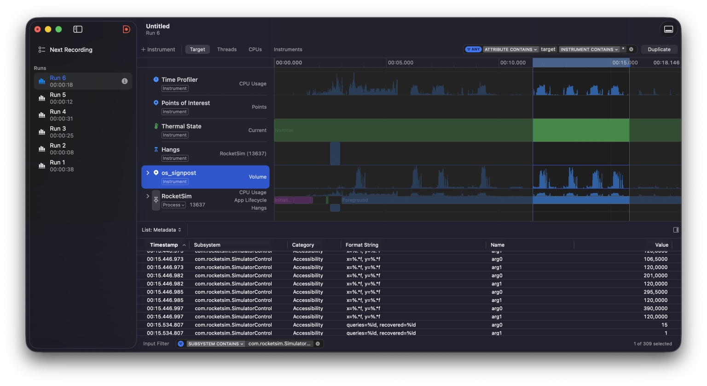Click the Next Recording options icon

42,50
